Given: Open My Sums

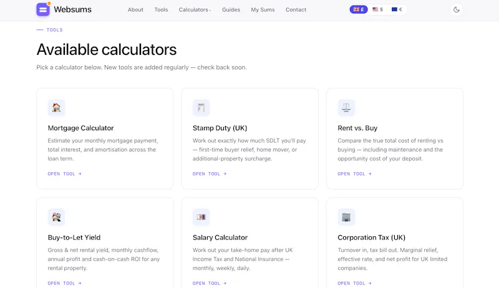Looking at the screenshot, I should pos(263,10).
